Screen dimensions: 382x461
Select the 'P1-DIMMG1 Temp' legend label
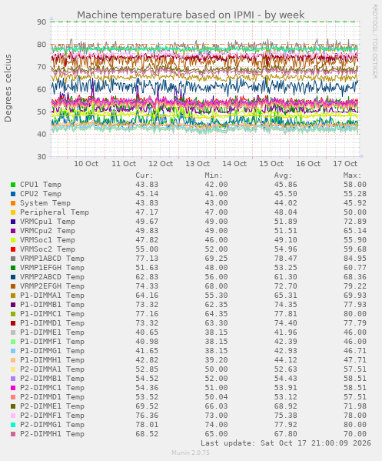coord(52,351)
